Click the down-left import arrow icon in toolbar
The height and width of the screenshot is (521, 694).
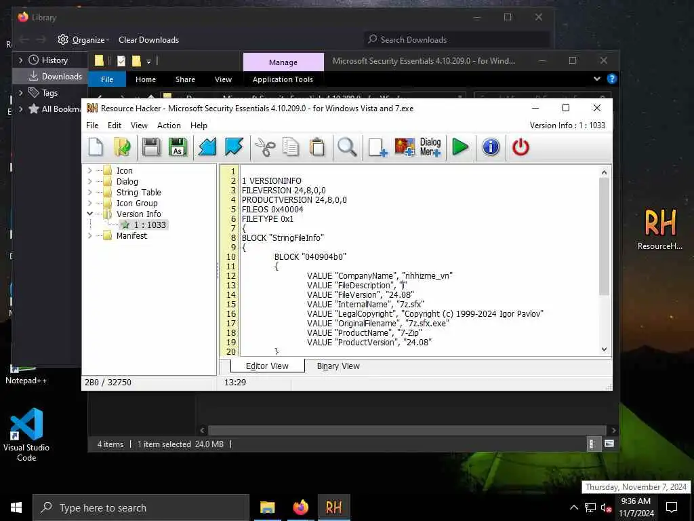(x=207, y=147)
